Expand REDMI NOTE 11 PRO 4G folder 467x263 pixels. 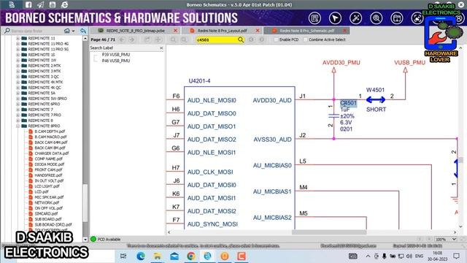pyautogui.click(x=18, y=44)
